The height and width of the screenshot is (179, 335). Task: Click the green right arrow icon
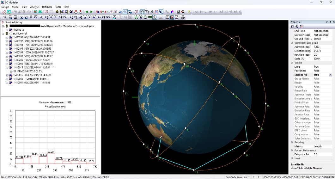click(x=92, y=12)
